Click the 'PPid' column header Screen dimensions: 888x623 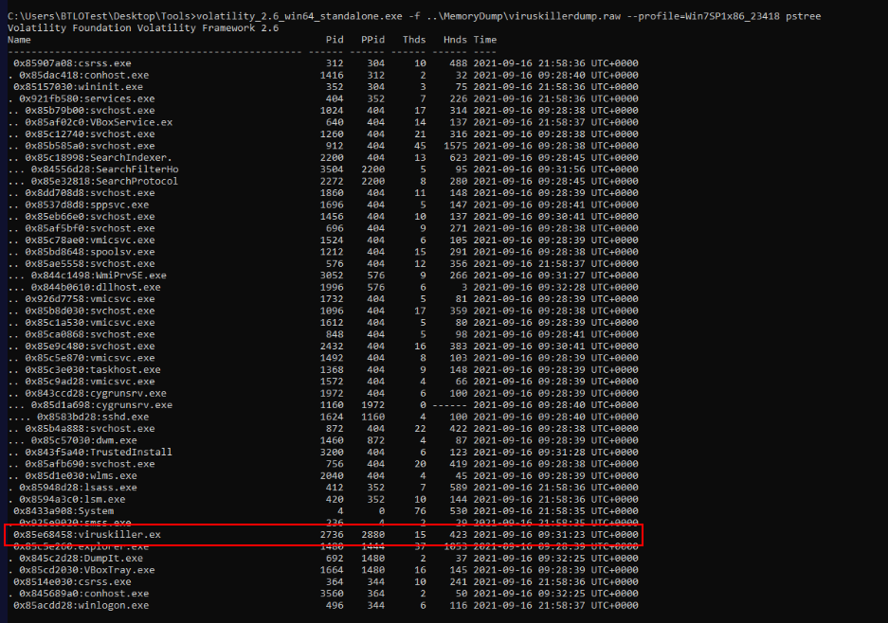point(372,40)
